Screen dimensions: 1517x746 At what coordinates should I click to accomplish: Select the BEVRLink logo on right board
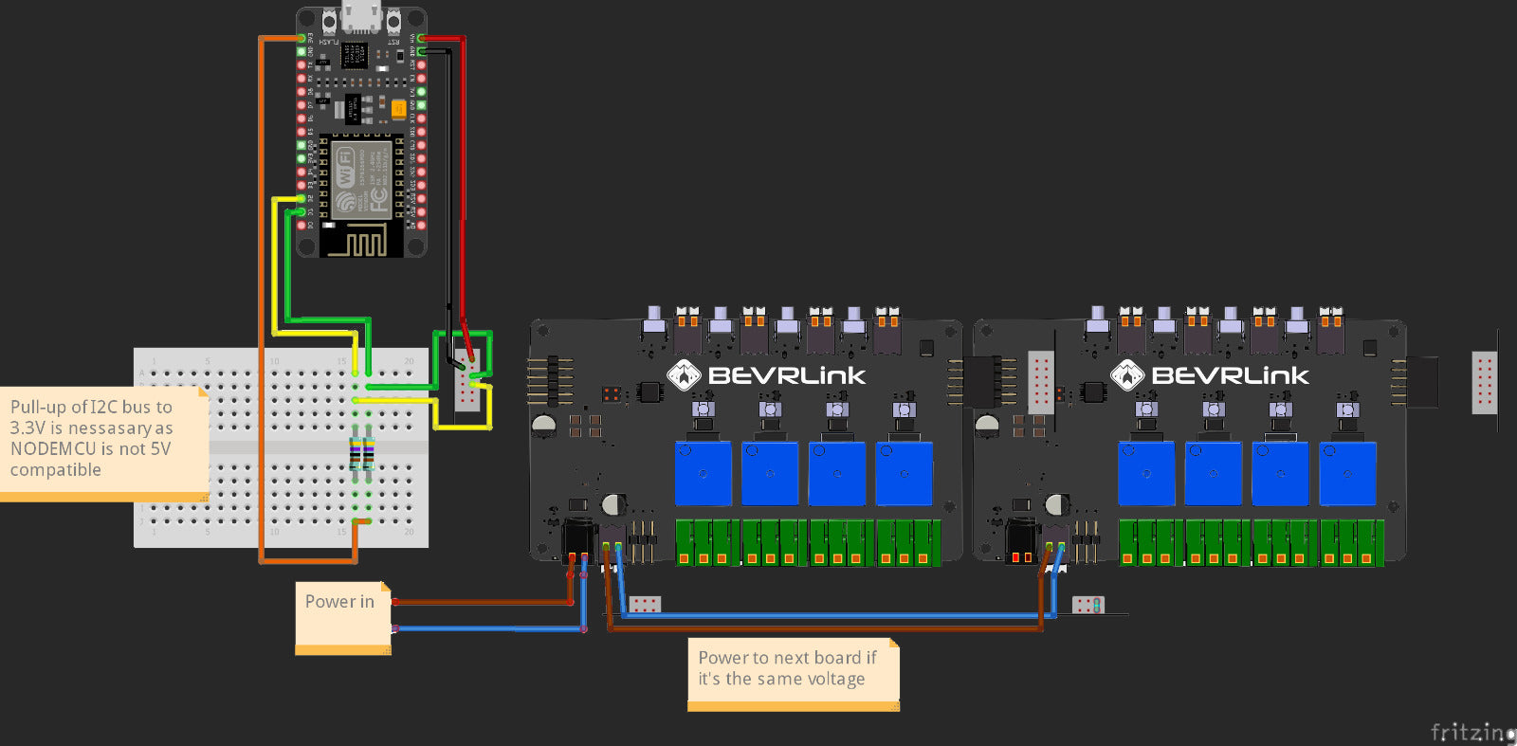1210,375
